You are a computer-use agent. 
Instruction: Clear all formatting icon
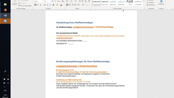coord(63,1)
